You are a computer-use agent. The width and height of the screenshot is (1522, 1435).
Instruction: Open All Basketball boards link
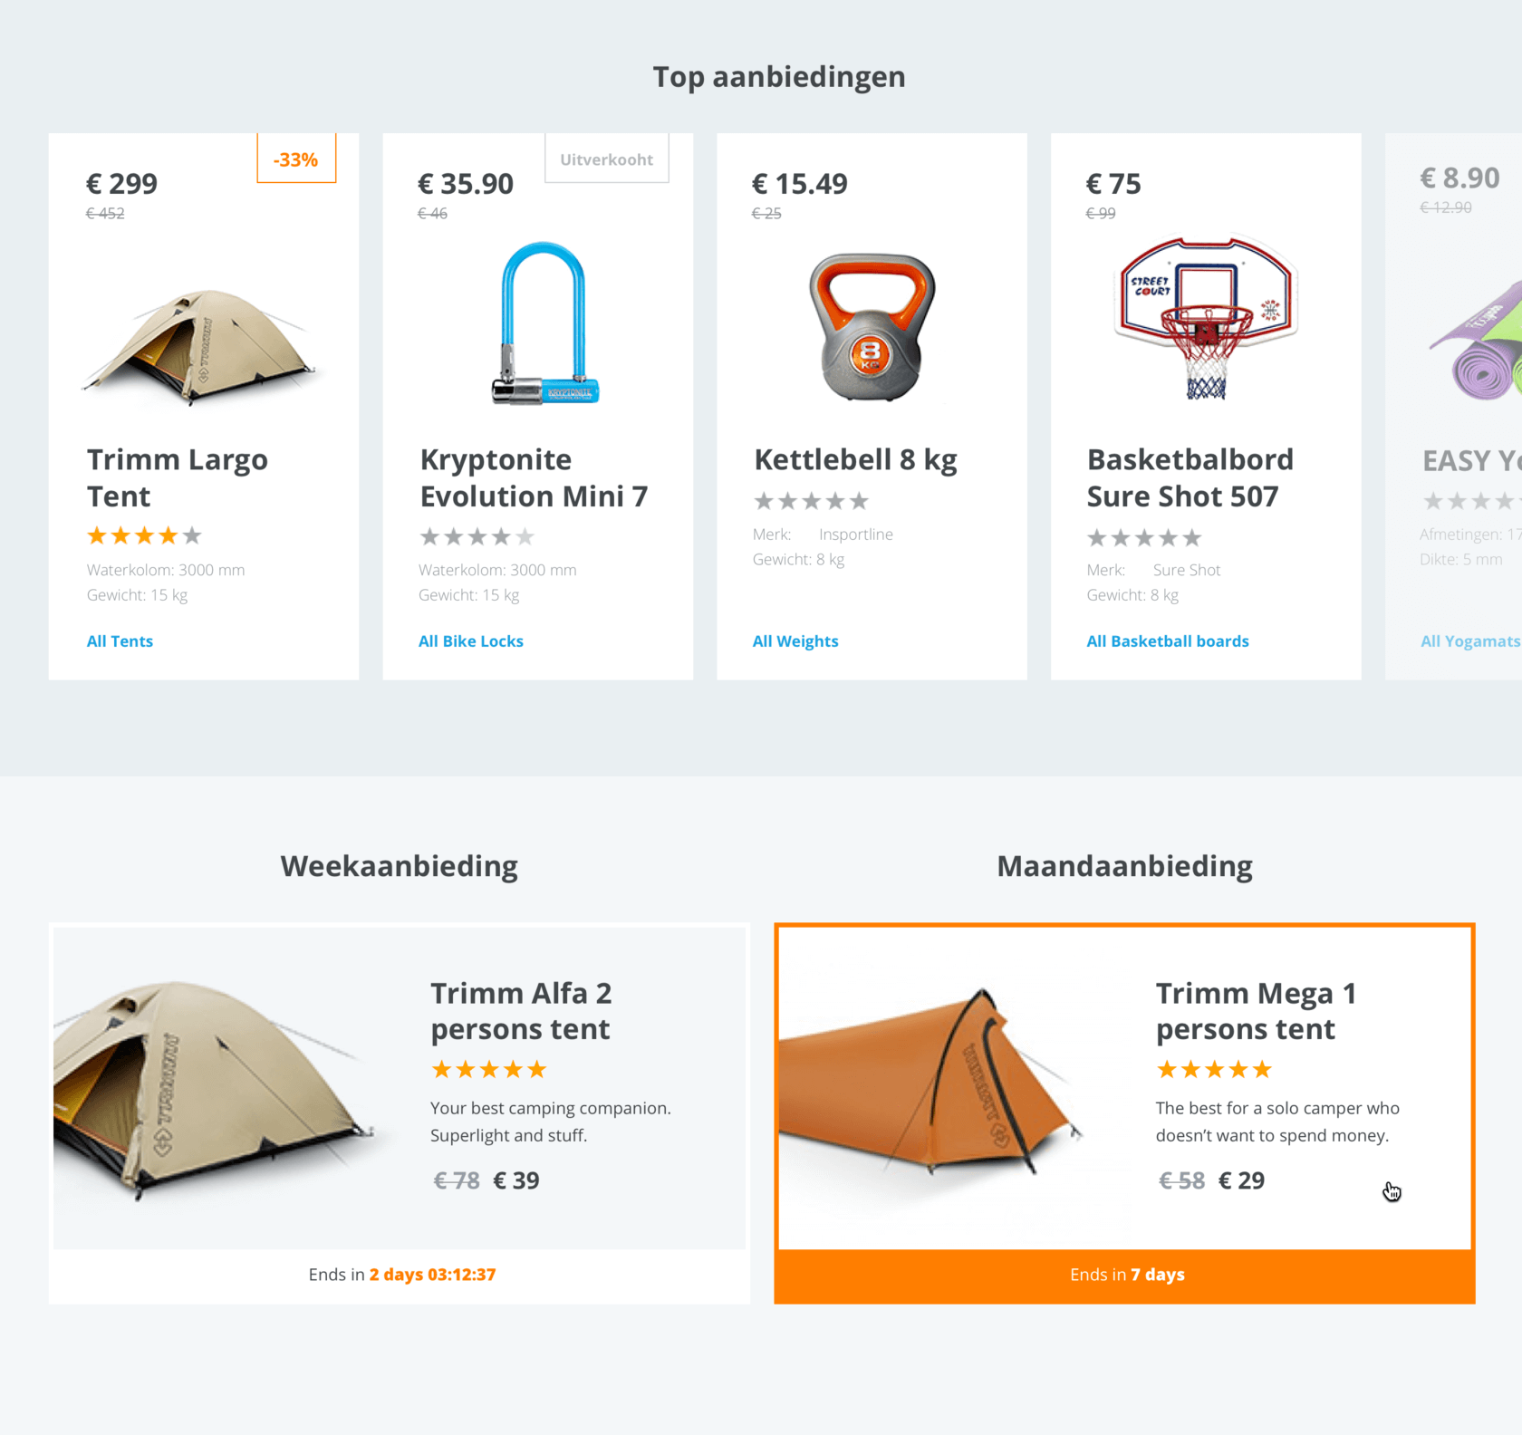tap(1168, 641)
